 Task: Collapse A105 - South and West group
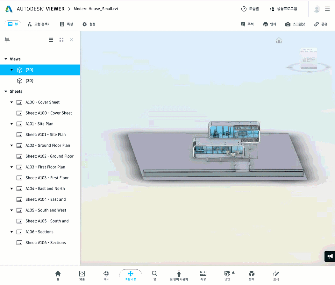(x=12, y=210)
